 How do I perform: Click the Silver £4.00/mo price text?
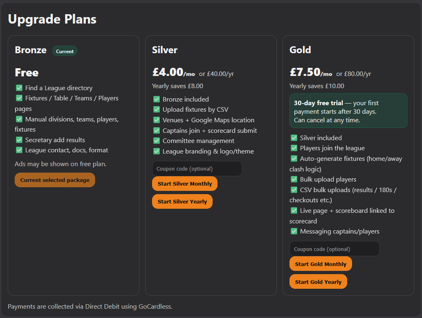point(174,73)
